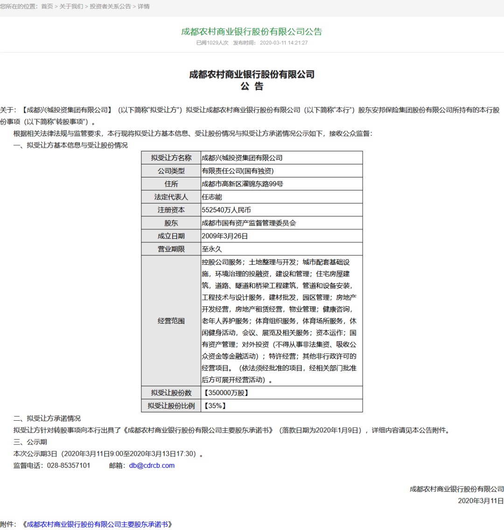Click table label 成立日期

click(171, 236)
